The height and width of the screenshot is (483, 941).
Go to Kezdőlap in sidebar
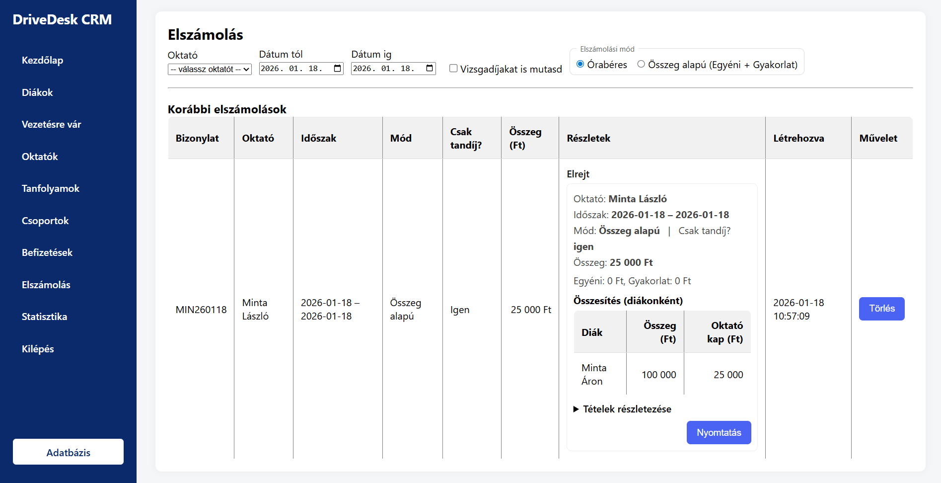pos(42,60)
